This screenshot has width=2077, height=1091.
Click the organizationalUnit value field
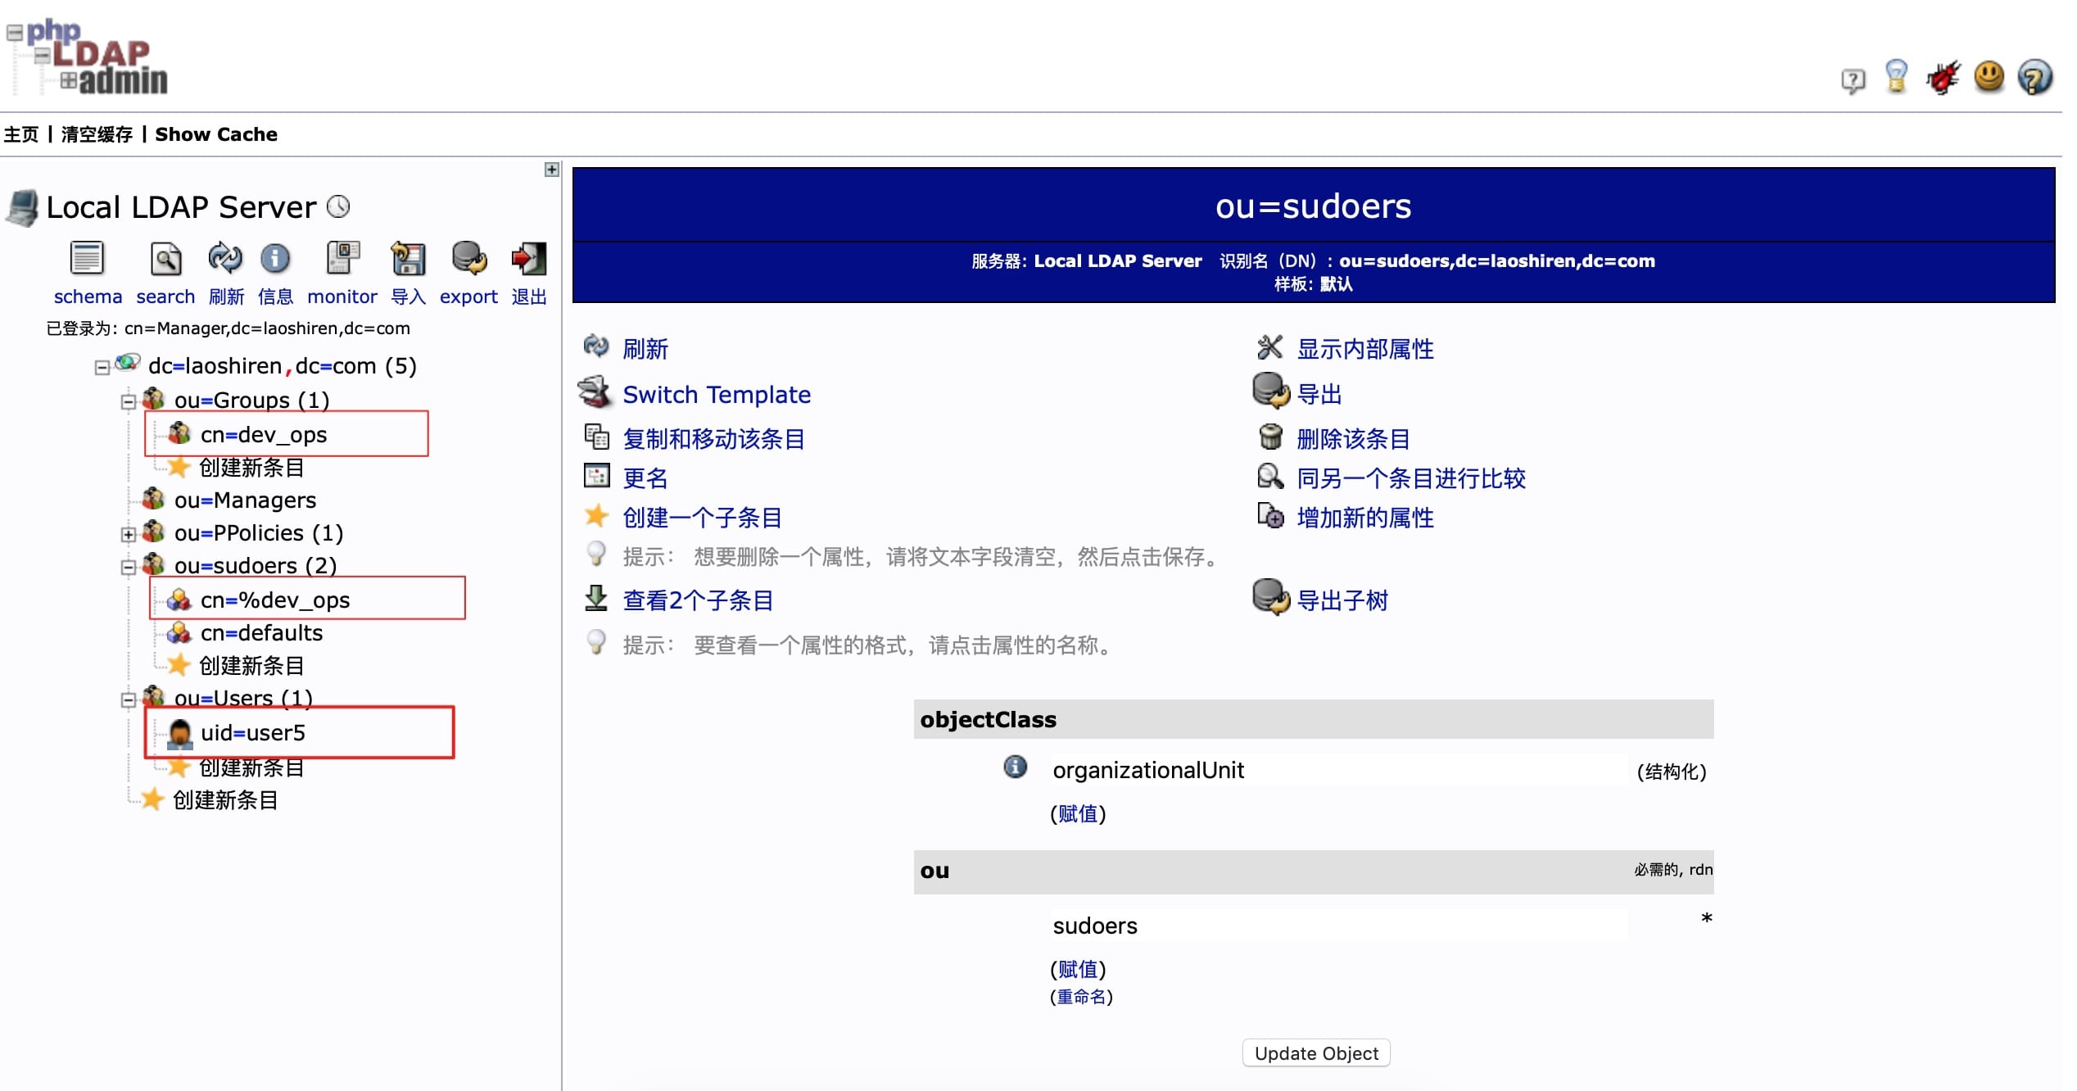1339,770
